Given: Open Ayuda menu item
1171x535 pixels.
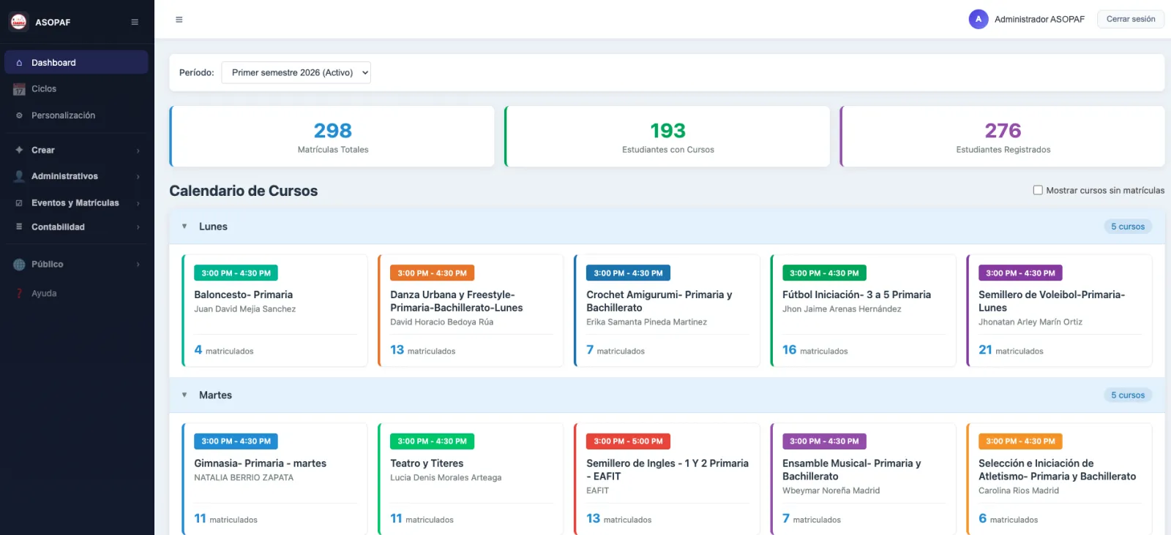Looking at the screenshot, I should 77,293.
